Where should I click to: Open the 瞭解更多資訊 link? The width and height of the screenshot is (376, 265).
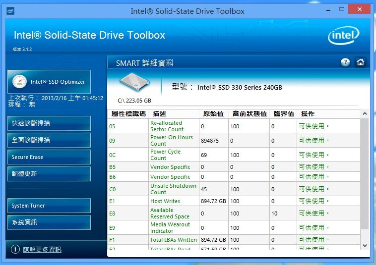[42, 250]
